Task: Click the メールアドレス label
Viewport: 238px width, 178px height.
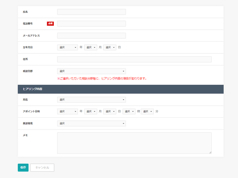Action: (x=31, y=35)
